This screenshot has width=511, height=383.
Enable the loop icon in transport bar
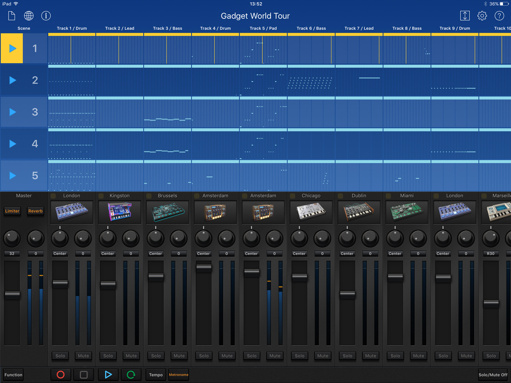131,374
